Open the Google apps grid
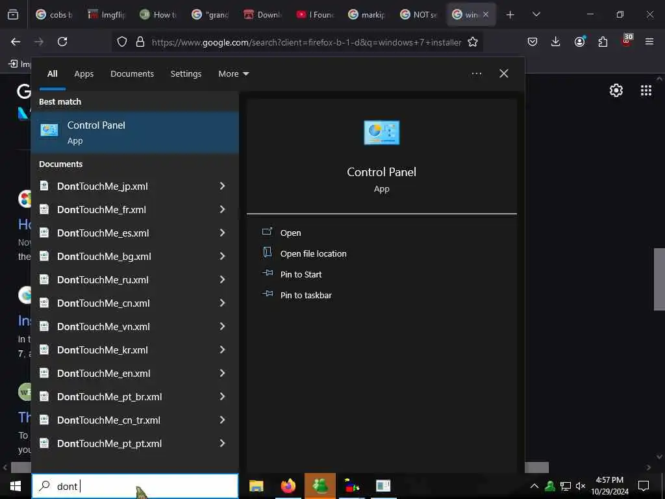The width and height of the screenshot is (665, 499). point(646,90)
